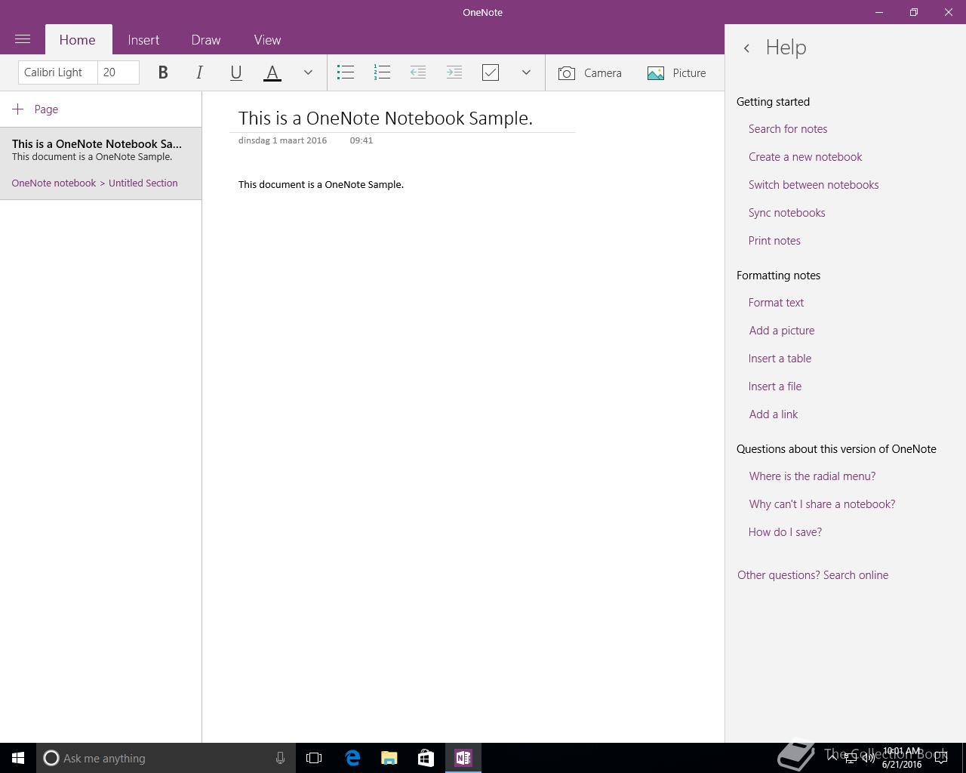Click the page time 09:41
The image size is (966, 773).
pos(361,140)
